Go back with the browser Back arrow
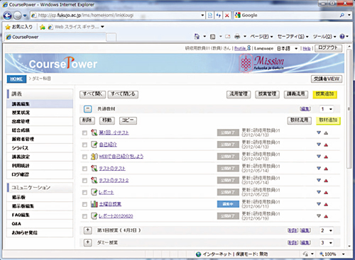 tap(7, 16)
